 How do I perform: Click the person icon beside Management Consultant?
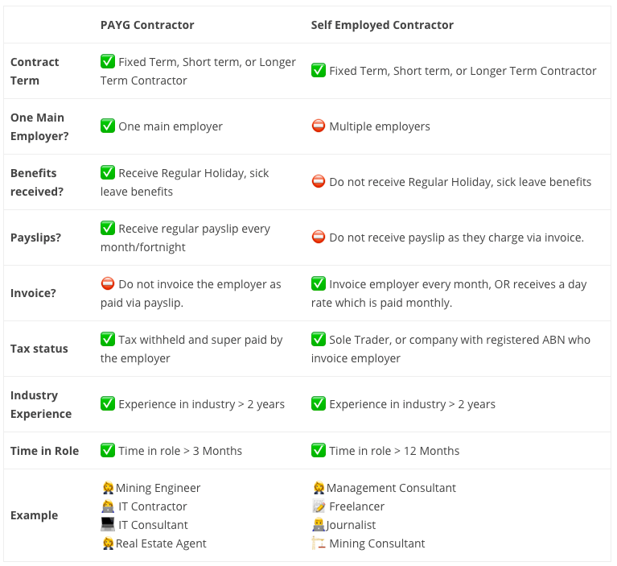tap(319, 488)
